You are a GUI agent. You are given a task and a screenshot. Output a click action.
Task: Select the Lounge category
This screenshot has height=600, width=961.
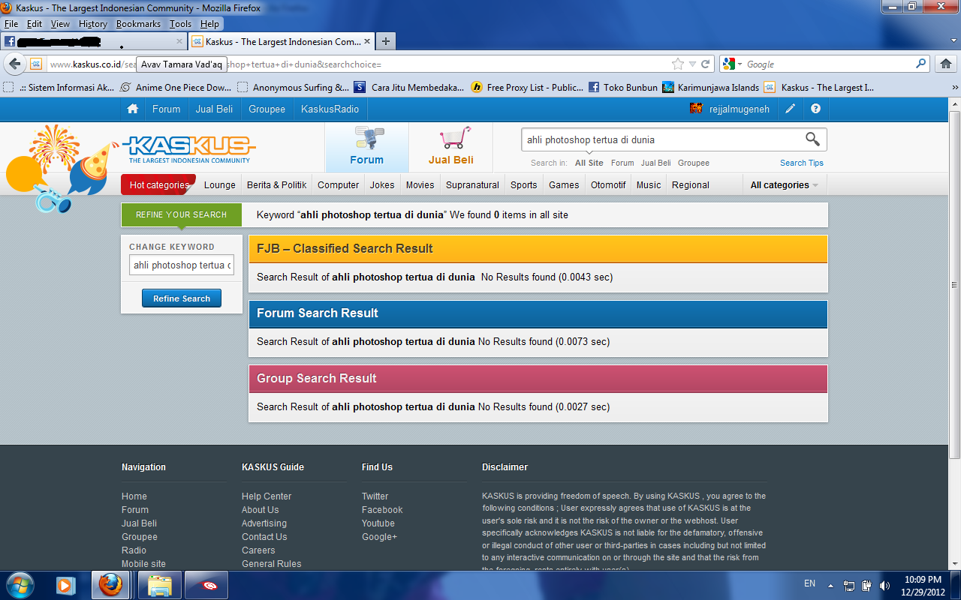point(220,185)
